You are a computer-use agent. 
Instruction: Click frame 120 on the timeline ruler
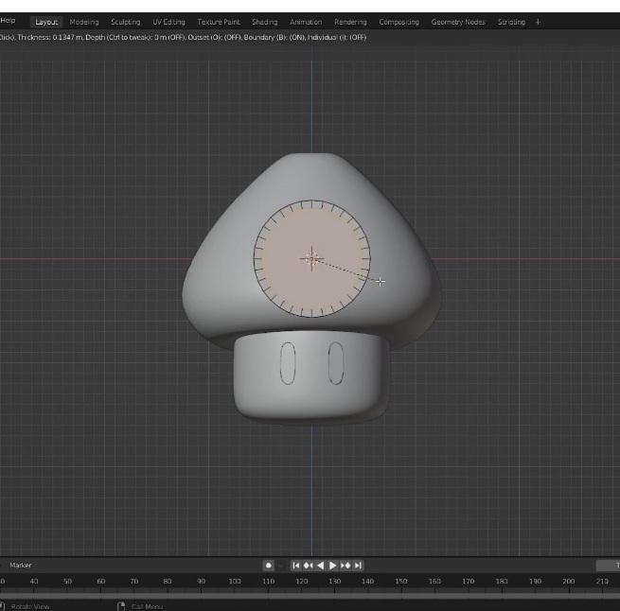[x=301, y=581]
